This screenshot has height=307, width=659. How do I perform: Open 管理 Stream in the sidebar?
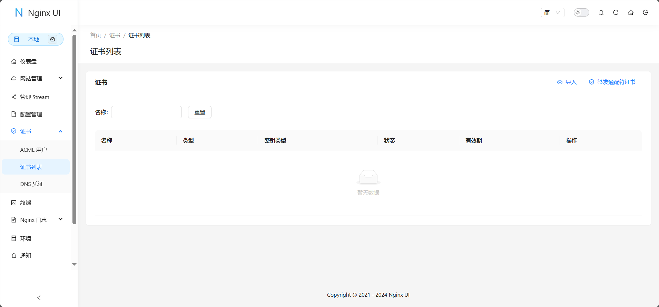click(35, 97)
